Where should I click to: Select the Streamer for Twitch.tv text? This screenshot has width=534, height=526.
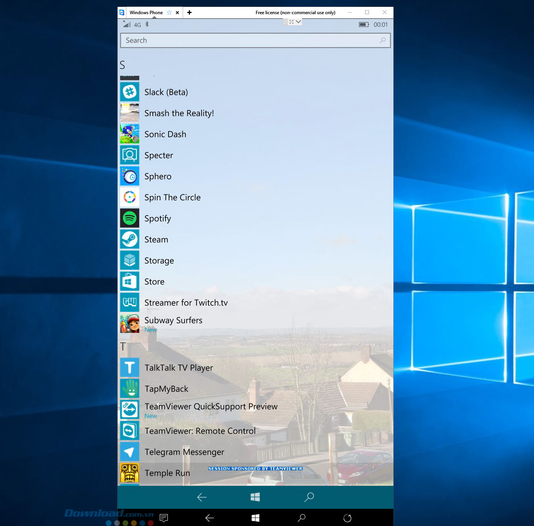tap(186, 303)
